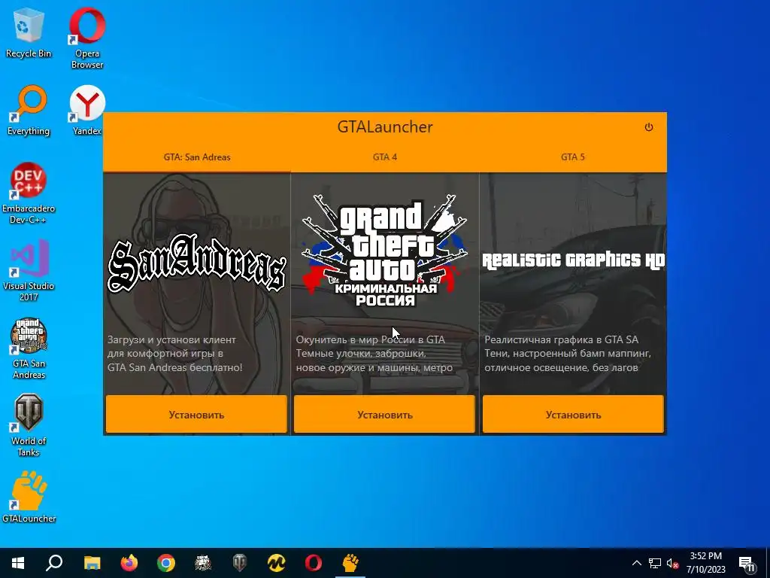Select the Everything search desktop shortcut
This screenshot has width=770, height=578.
pyautogui.click(x=29, y=111)
